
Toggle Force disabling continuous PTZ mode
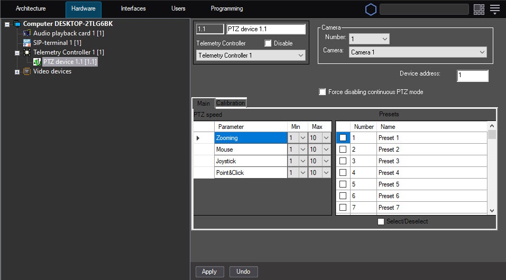point(323,92)
